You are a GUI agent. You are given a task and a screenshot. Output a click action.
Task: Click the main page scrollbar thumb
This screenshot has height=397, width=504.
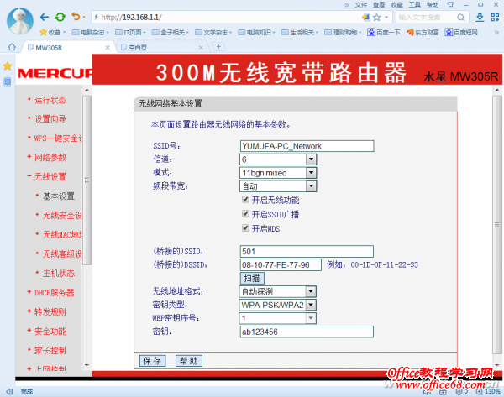(497, 225)
